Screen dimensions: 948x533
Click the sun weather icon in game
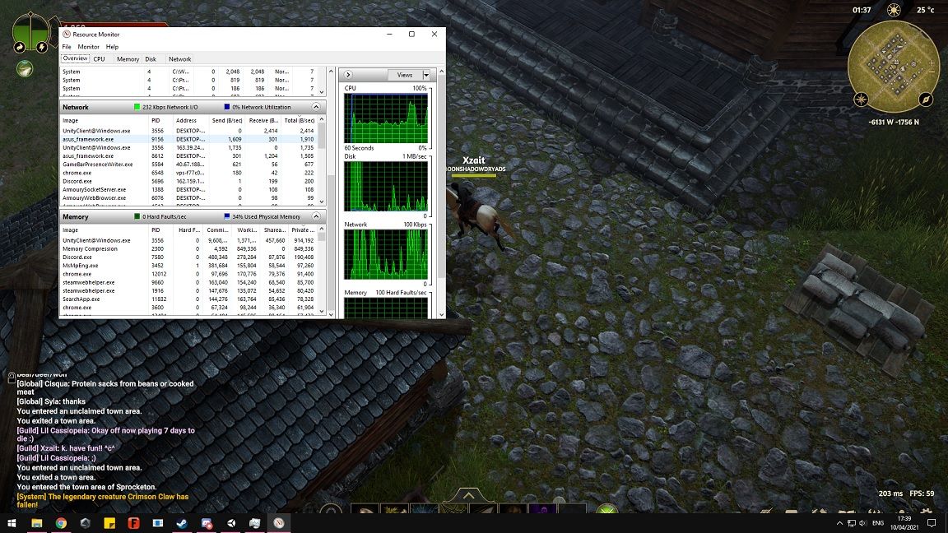[x=894, y=10]
